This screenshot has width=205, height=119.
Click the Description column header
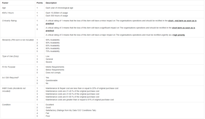tap(51, 3)
